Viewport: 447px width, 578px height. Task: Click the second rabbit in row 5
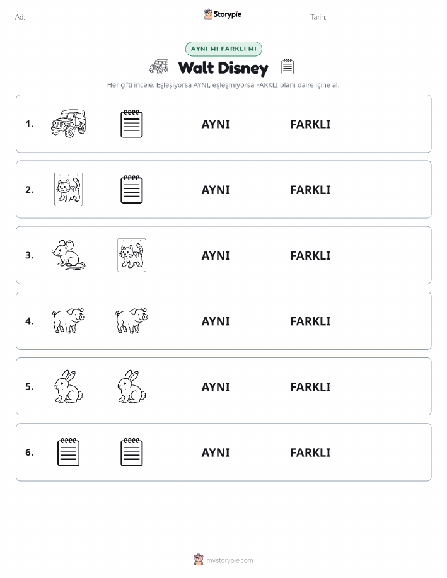pos(132,386)
